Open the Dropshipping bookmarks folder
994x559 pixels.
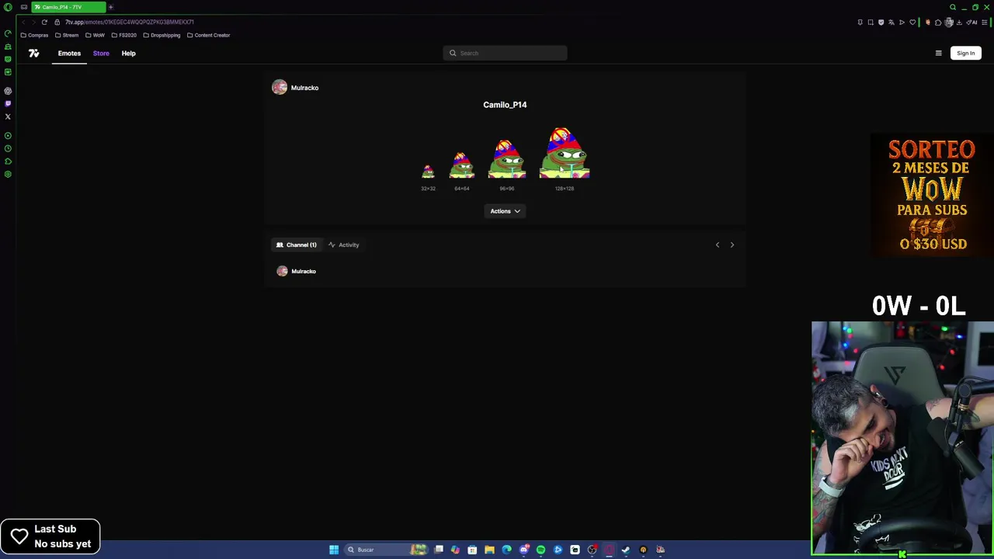[x=161, y=35]
